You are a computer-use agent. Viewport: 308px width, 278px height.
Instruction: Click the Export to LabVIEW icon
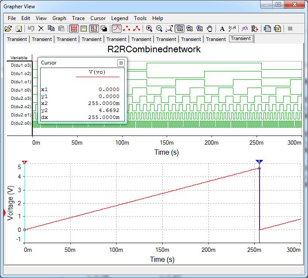click(277, 29)
